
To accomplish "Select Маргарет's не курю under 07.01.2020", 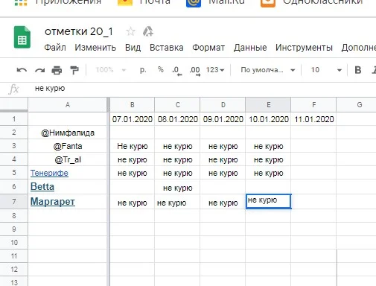I will [133, 203].
